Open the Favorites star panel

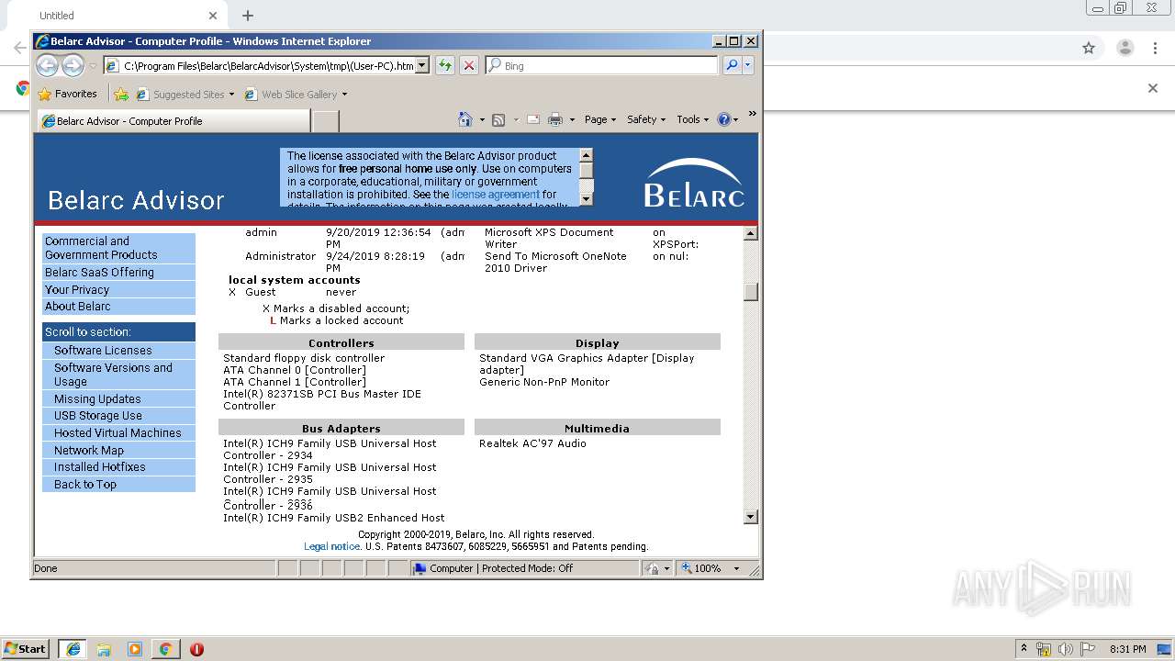[x=67, y=94]
